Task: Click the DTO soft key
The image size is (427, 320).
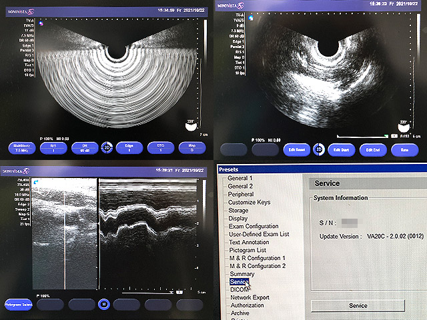Action: (161, 148)
